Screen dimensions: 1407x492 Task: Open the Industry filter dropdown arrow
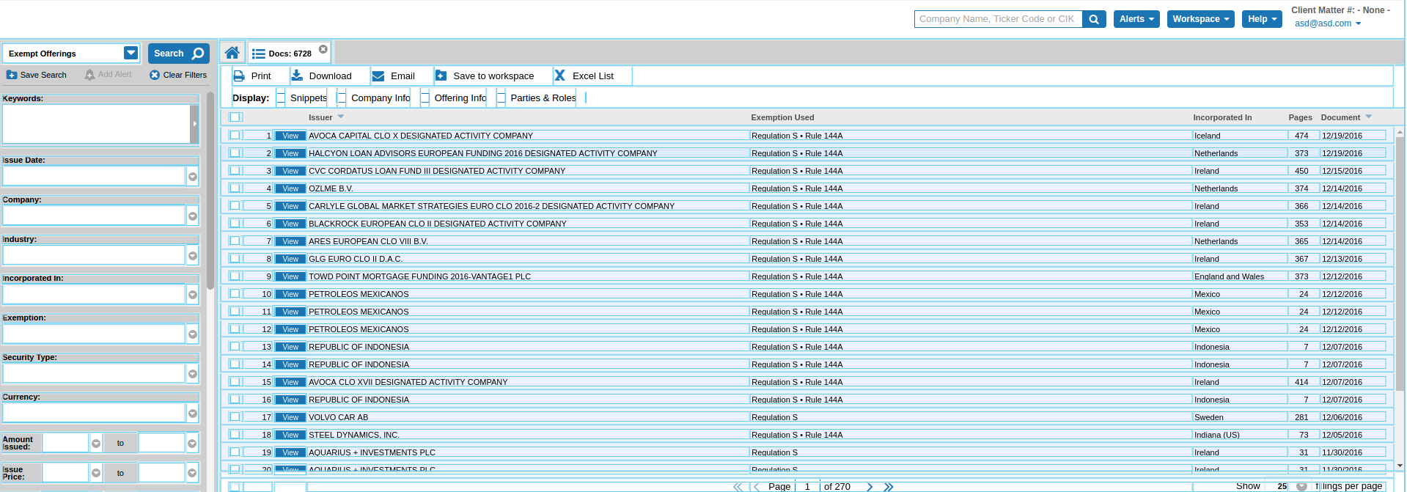coord(193,255)
